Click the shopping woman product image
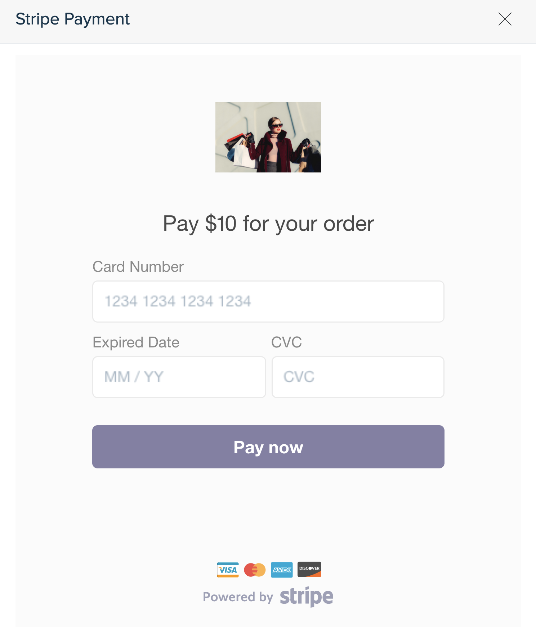 click(x=268, y=137)
